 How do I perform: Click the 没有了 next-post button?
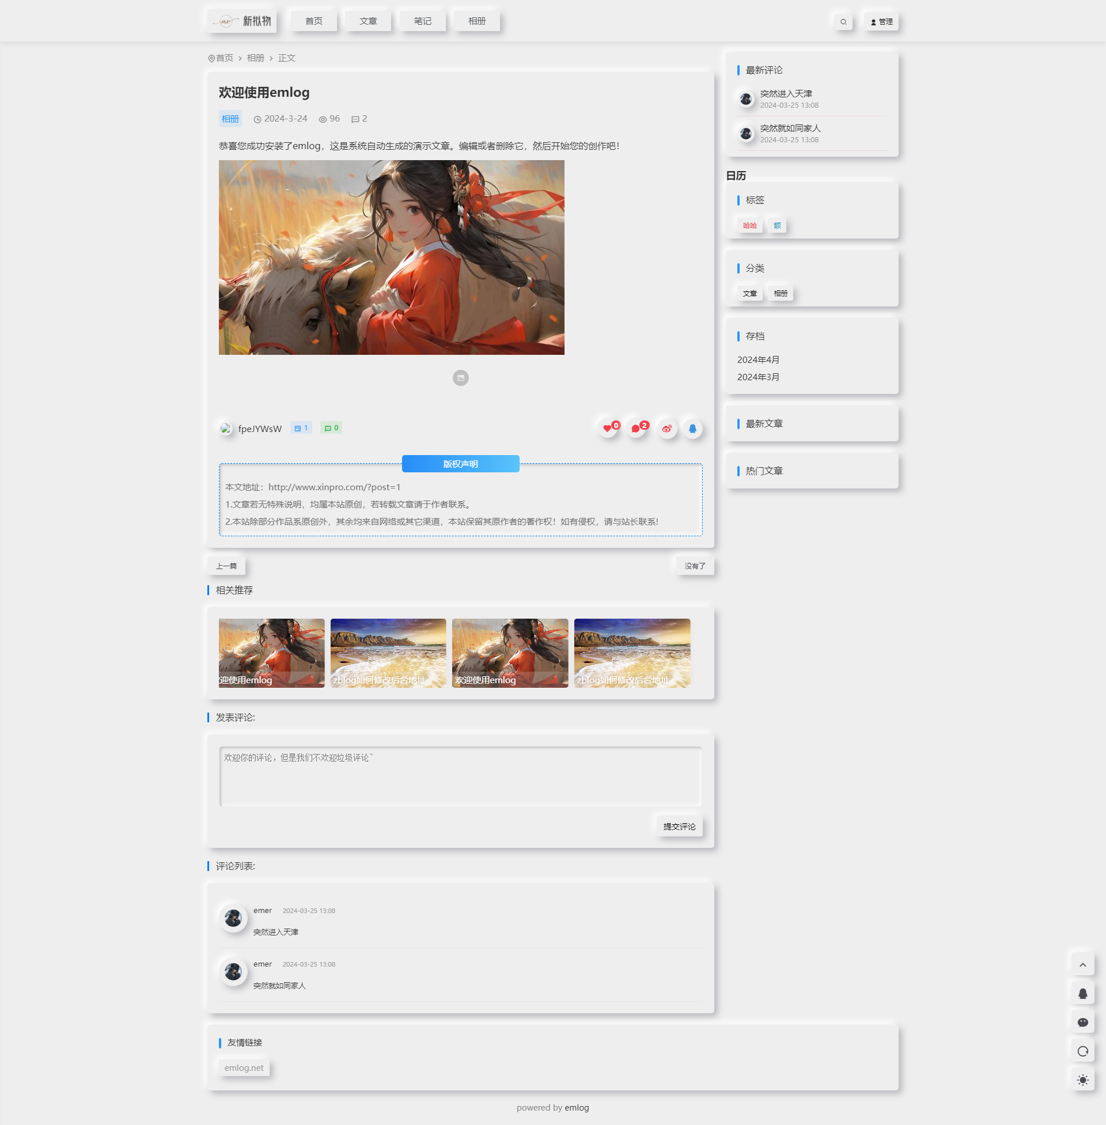(695, 566)
